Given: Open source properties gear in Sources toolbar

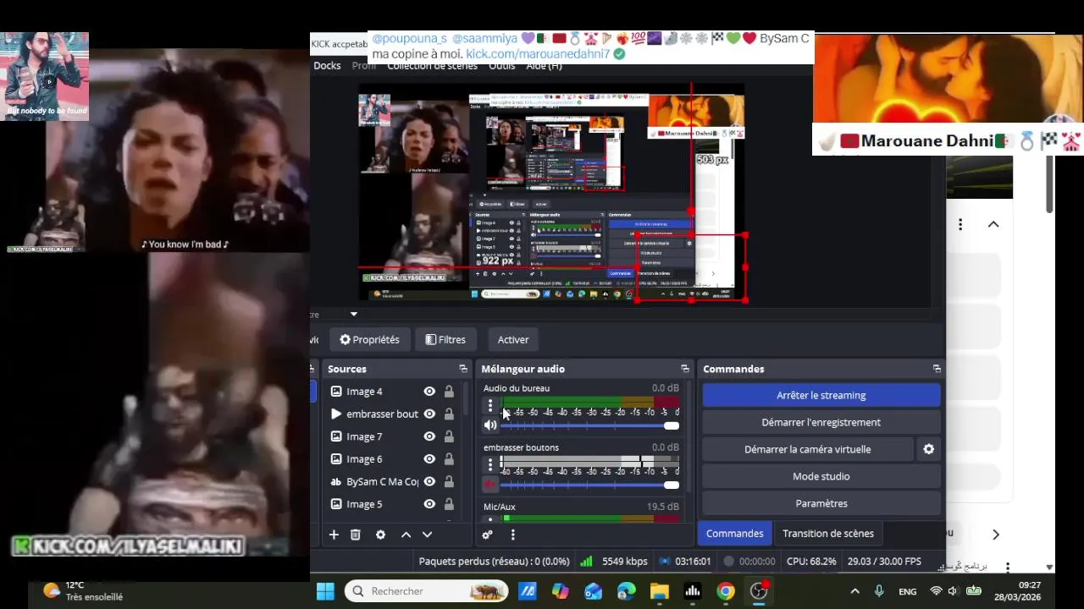Looking at the screenshot, I should pyautogui.click(x=380, y=535).
